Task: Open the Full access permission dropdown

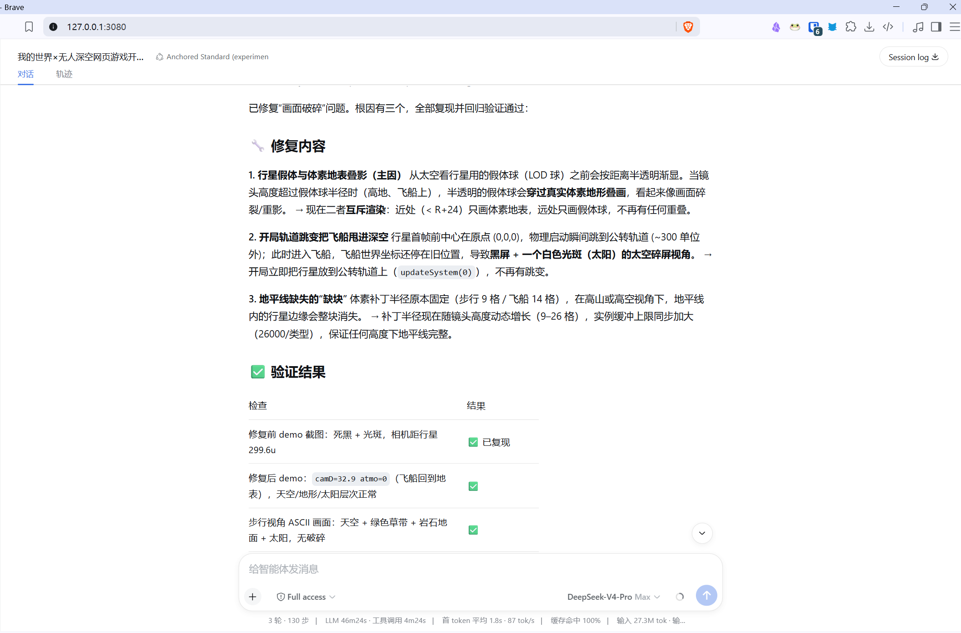Action: click(306, 597)
